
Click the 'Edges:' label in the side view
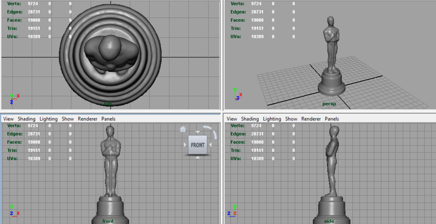238,134
